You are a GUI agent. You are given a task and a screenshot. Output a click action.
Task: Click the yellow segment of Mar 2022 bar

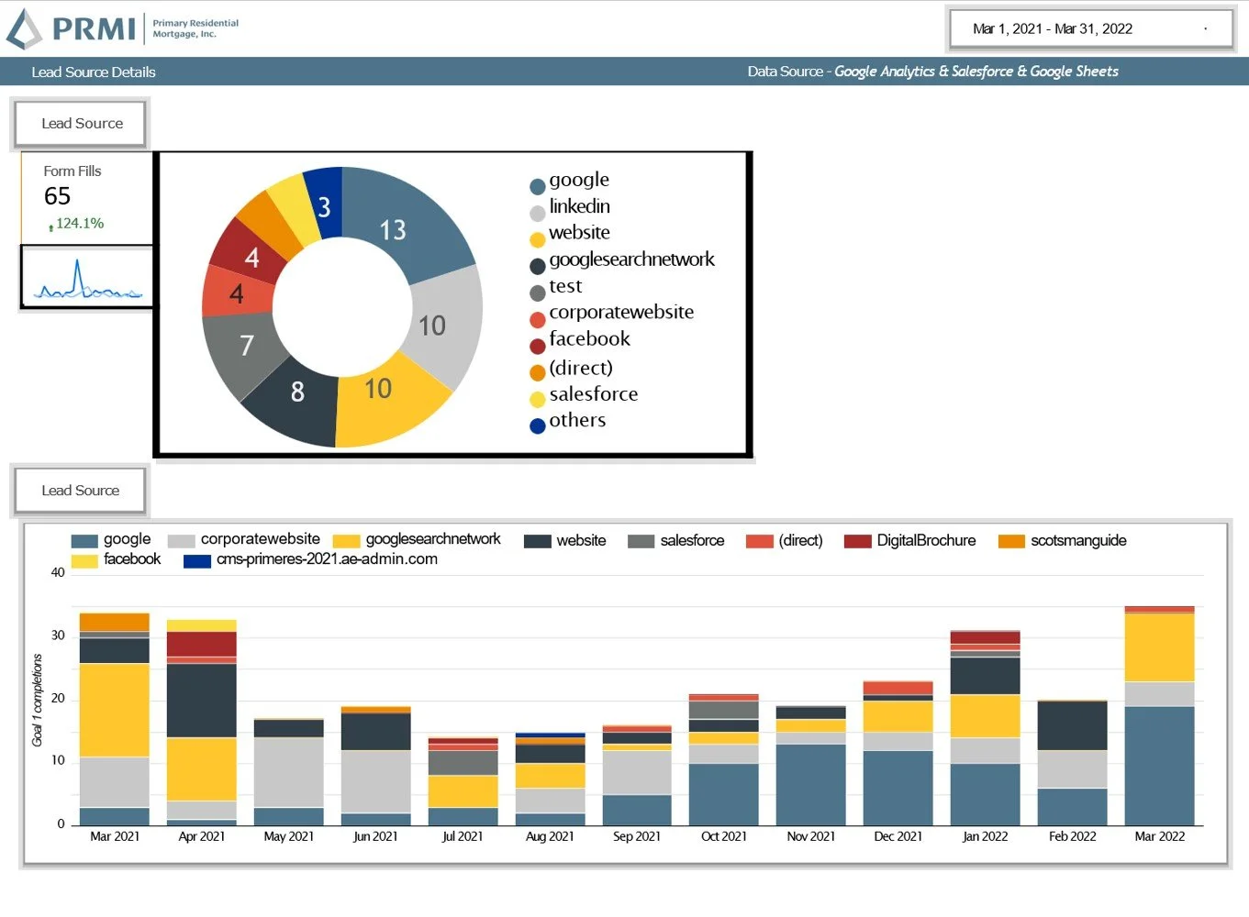point(1160,647)
